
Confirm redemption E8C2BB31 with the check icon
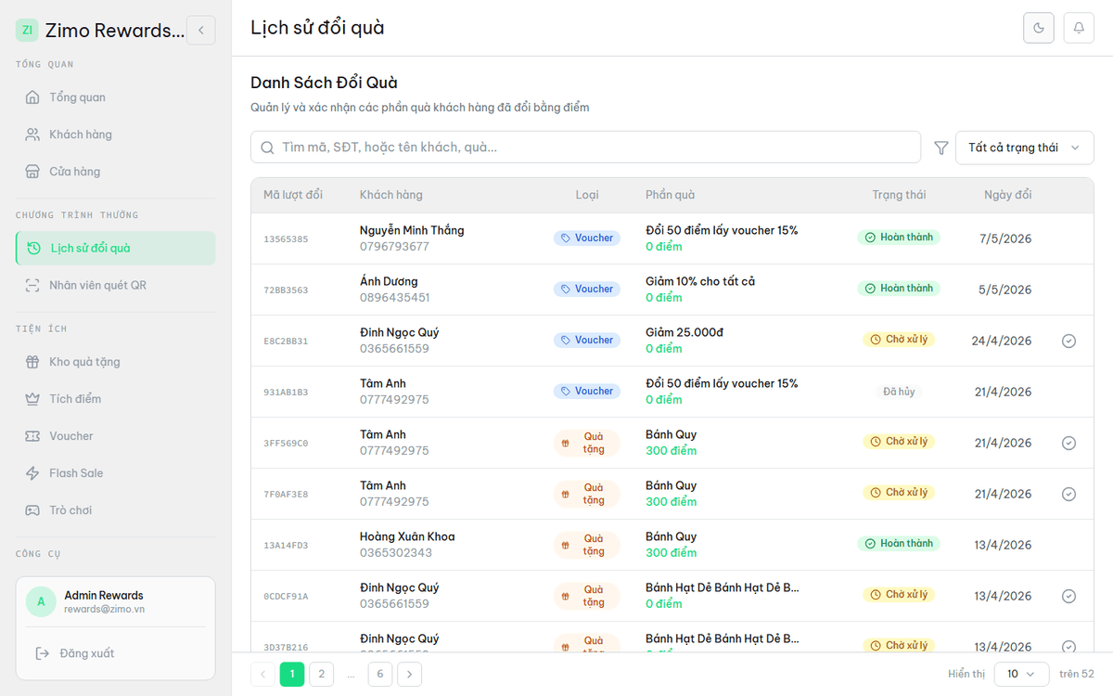pyautogui.click(x=1068, y=341)
